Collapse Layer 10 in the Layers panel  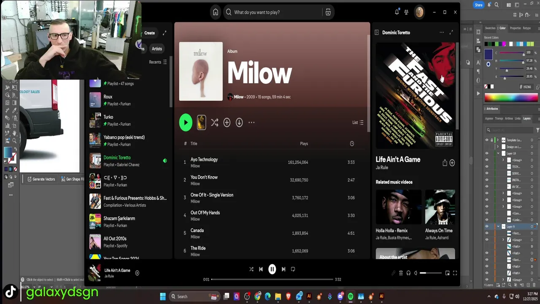coord(498,153)
